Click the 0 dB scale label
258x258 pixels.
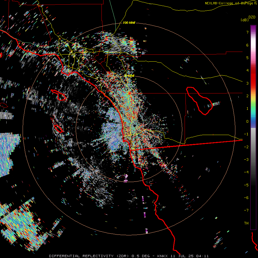247,122
